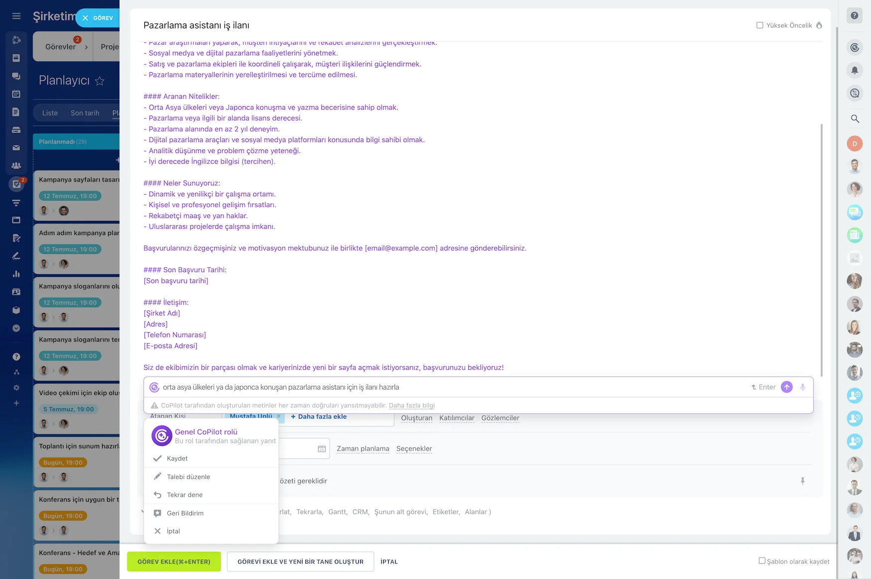Click the CRM option link

pyautogui.click(x=361, y=512)
